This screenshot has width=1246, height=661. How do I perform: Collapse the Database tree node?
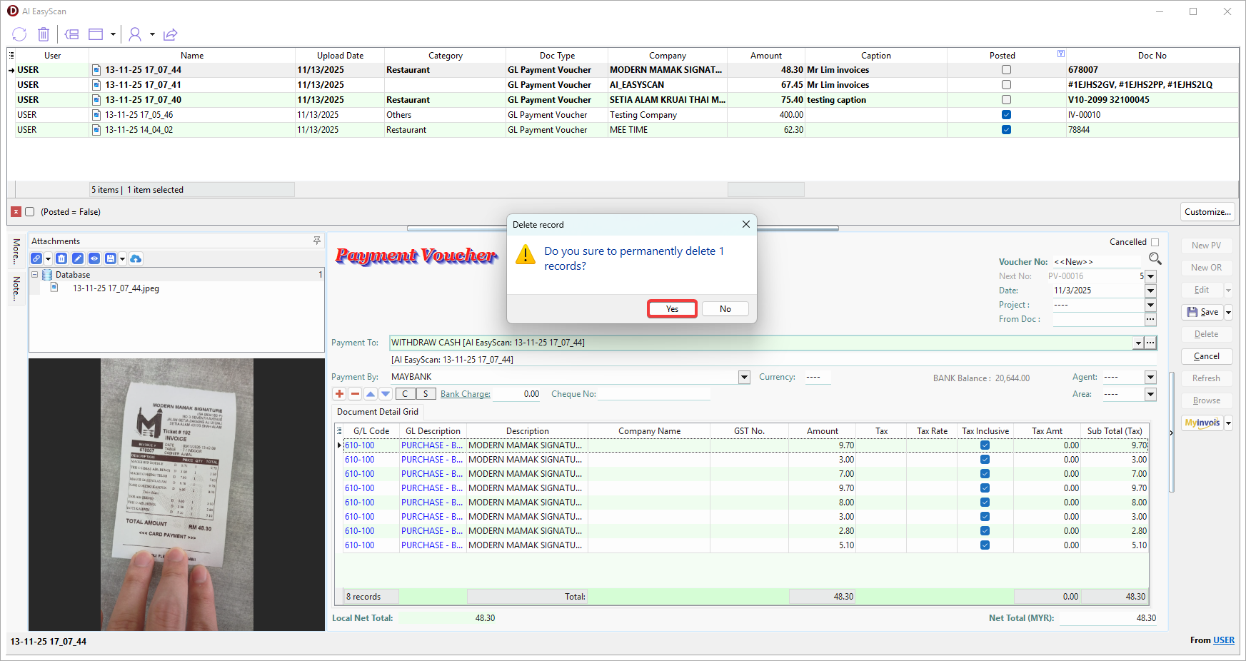point(34,275)
